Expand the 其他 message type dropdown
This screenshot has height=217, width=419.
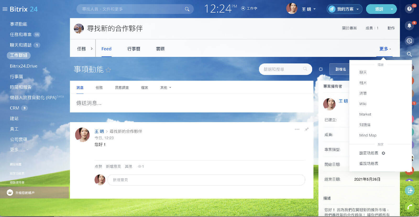[x=166, y=88]
